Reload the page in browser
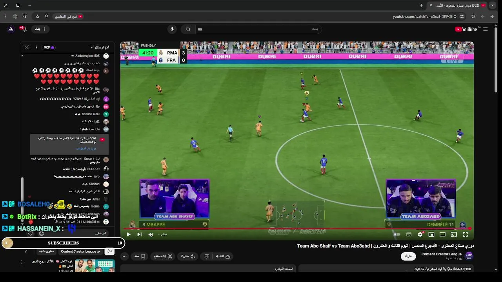502x282 pixels. point(473,16)
